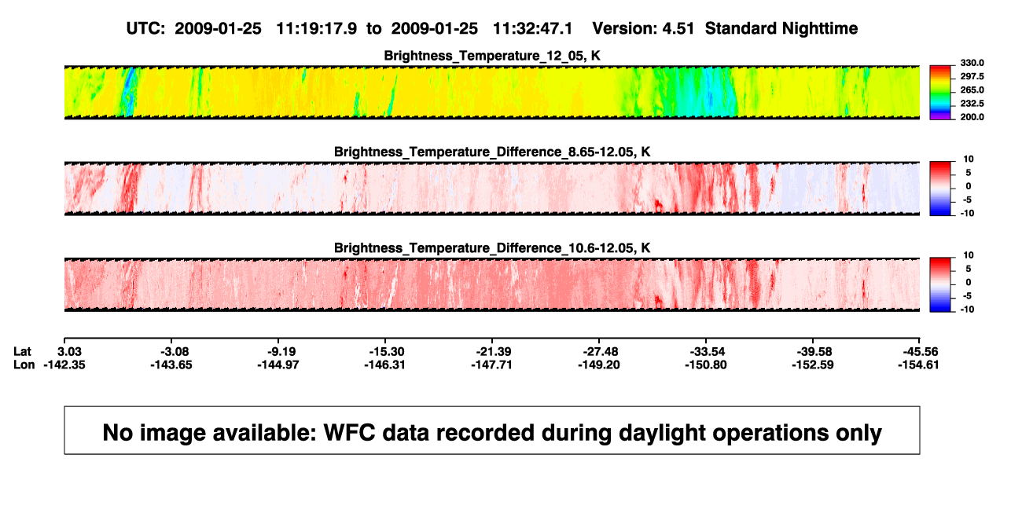Click the 8.65-12.05 difference image strip
This screenshot has height=524, width=1022.
click(492, 189)
